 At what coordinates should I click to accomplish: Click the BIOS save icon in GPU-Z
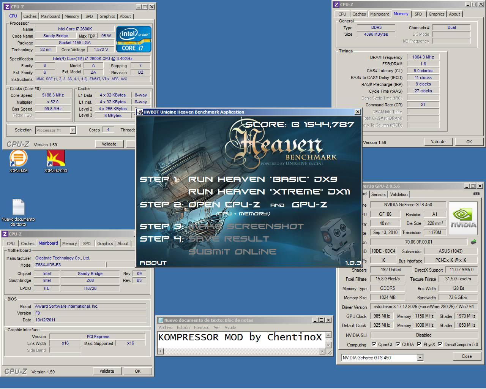[473, 242]
